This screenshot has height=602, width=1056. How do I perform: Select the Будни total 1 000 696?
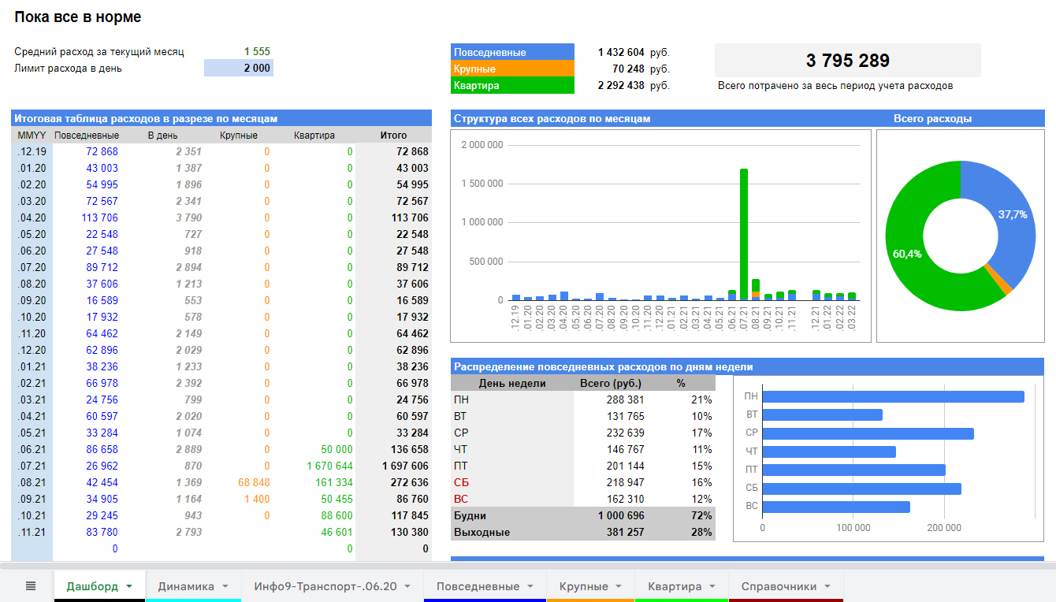click(621, 515)
